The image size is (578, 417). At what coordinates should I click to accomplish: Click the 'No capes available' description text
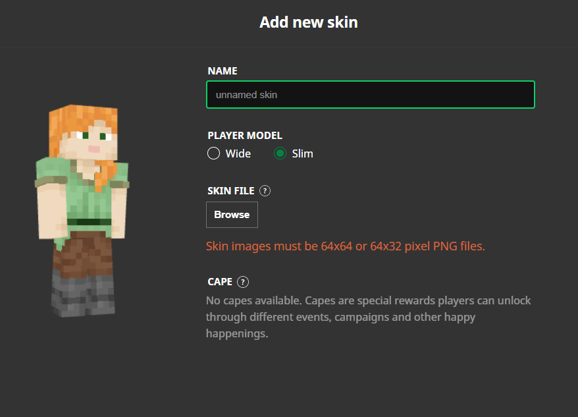[369, 317]
